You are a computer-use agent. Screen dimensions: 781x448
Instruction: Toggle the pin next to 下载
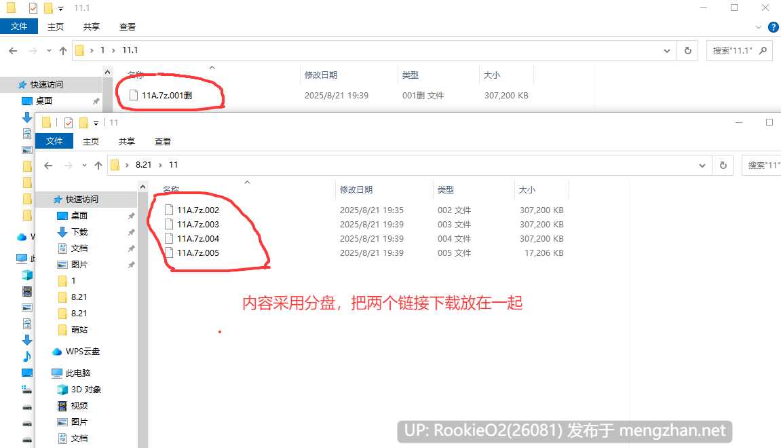point(131,232)
